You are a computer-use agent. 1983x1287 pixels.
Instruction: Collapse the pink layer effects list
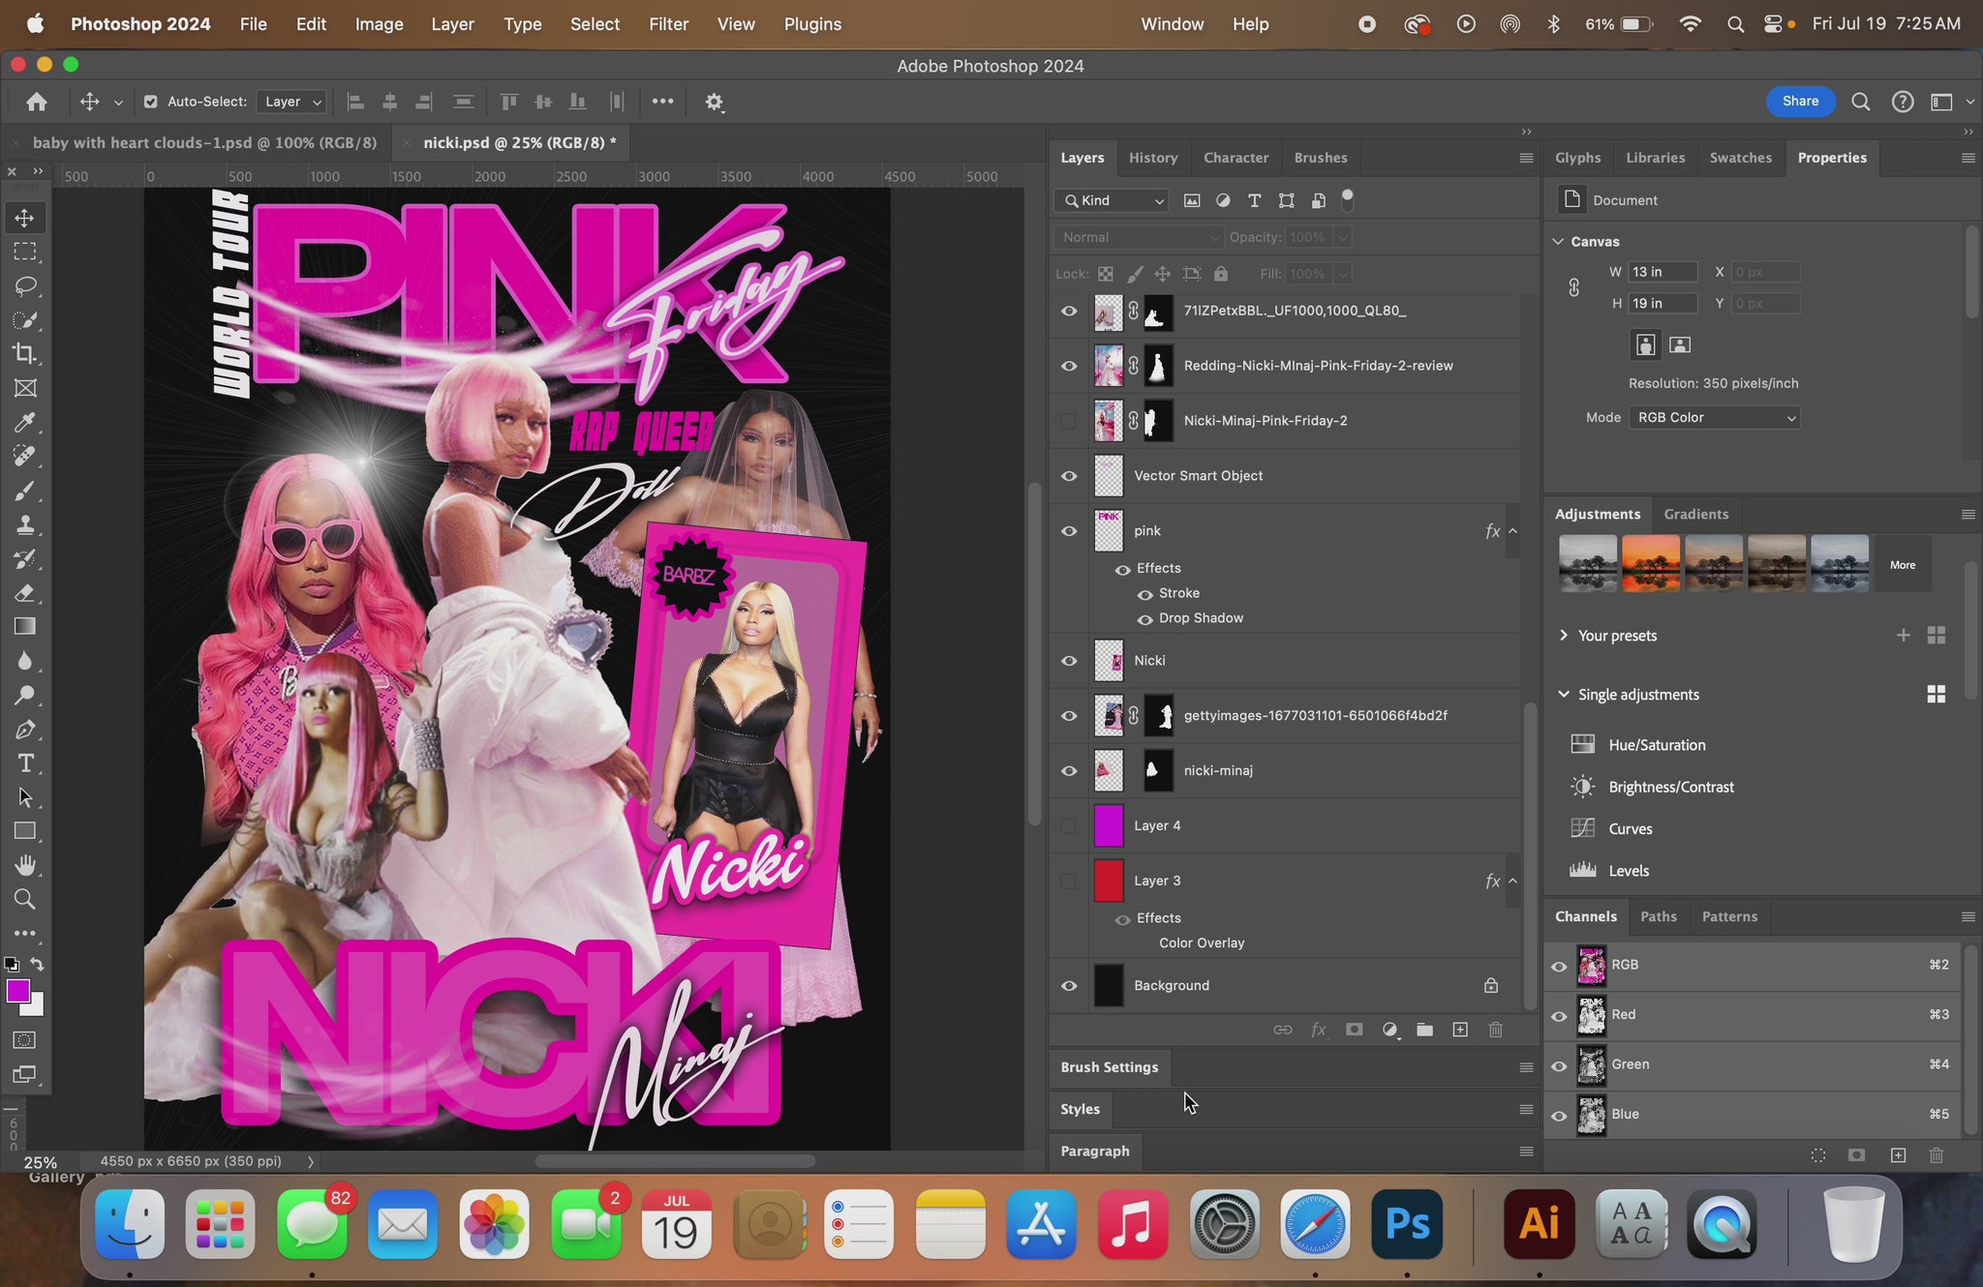pyautogui.click(x=1513, y=531)
